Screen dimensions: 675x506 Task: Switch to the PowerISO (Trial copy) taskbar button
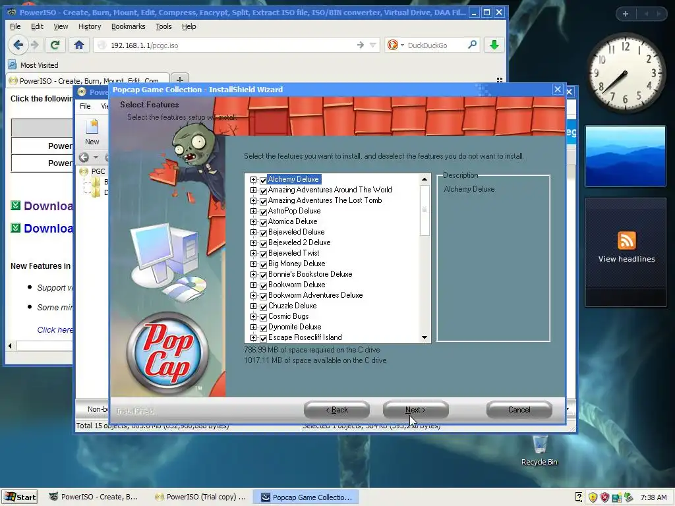click(x=200, y=497)
